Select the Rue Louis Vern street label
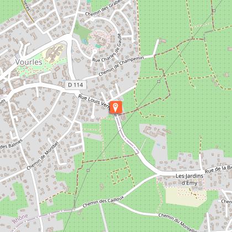The width and height of the screenshot is (232, 232). pyautogui.click(x=94, y=102)
